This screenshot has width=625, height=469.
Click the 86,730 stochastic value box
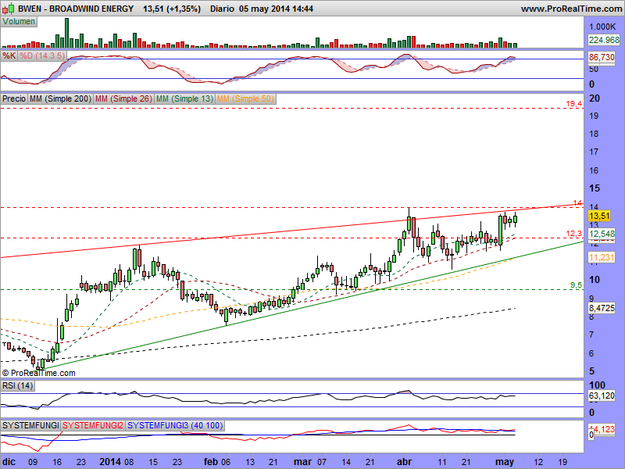[602, 57]
